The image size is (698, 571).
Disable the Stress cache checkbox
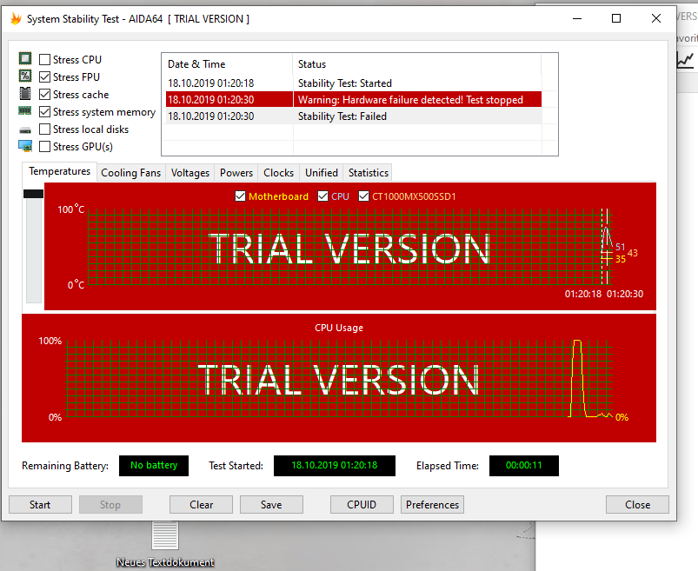[x=44, y=95]
